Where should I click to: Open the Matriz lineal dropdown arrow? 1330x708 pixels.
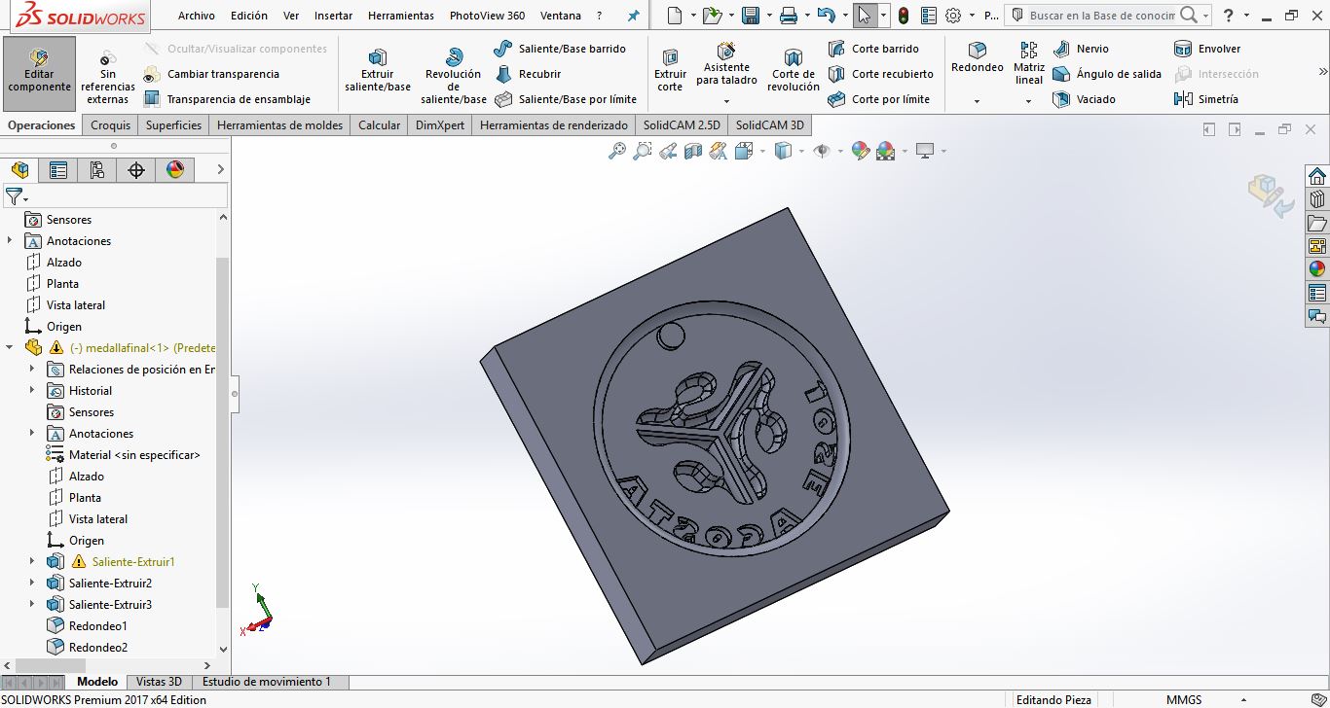tap(1029, 101)
